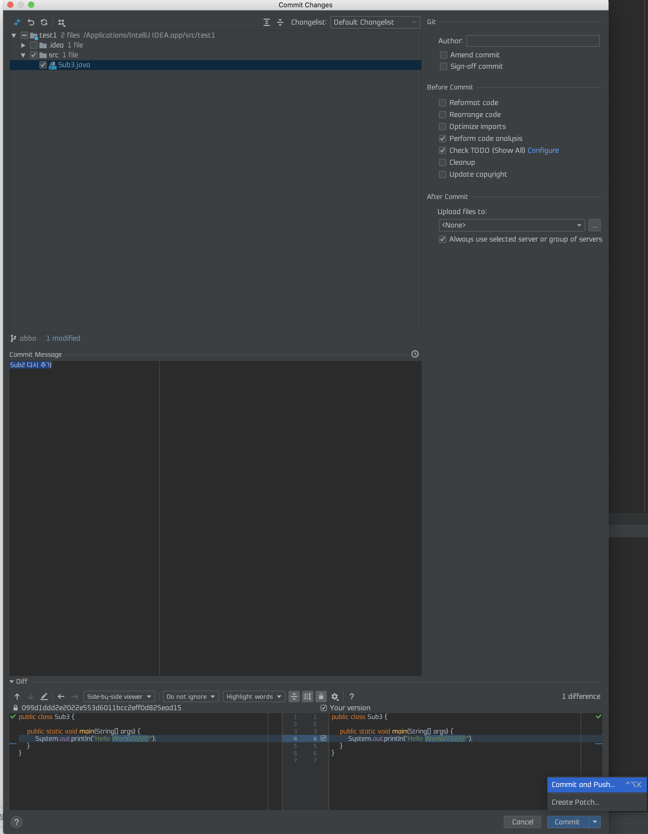Open the Upload files to dropdown
This screenshot has width=648, height=834.
click(511, 225)
